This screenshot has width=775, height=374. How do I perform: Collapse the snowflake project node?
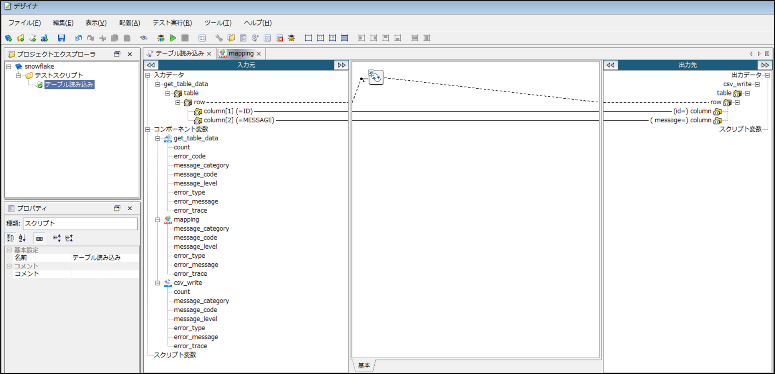coord(9,67)
